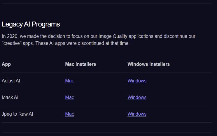Click the Jpeg to Raw AI app name
217x136 pixels.
(17, 114)
